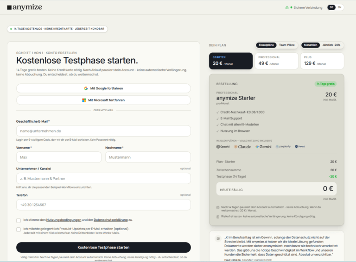Click the Sichere Verbindung label
Image resolution: width=356 pixels, height=262 pixels.
[308, 7]
